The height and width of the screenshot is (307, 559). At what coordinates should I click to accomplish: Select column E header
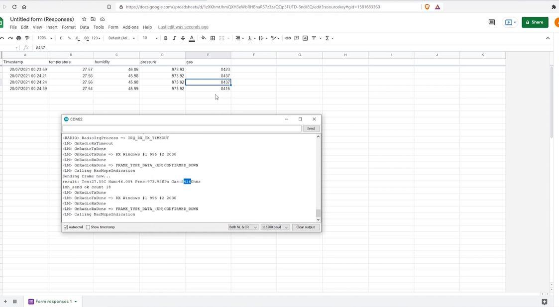point(208,55)
